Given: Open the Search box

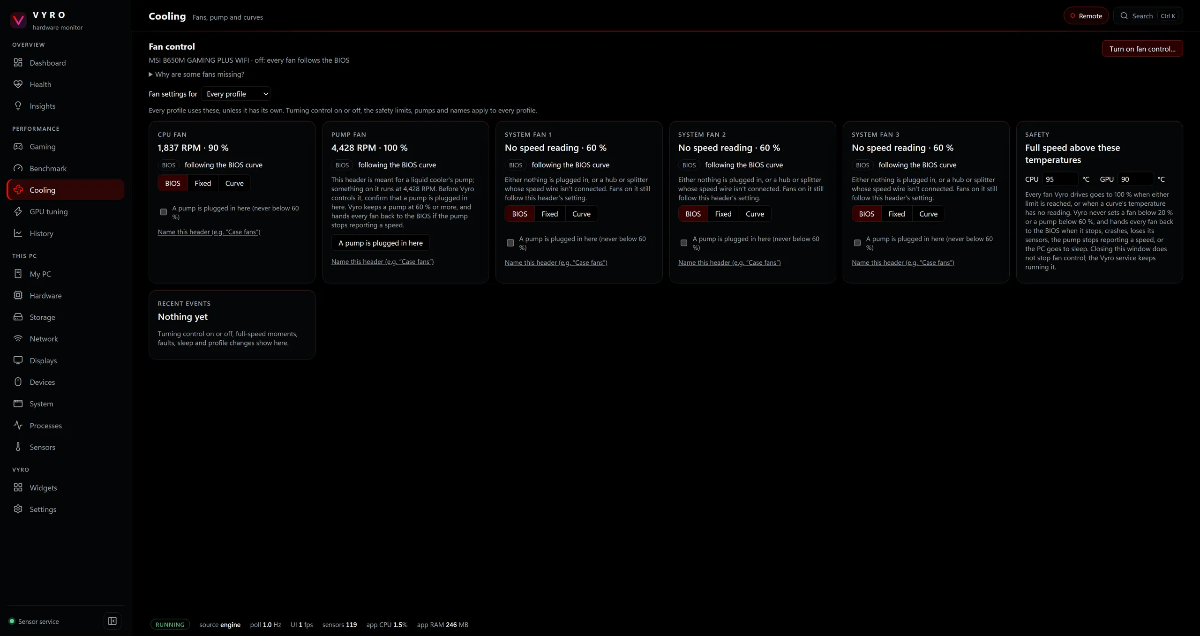Looking at the screenshot, I should [1148, 15].
